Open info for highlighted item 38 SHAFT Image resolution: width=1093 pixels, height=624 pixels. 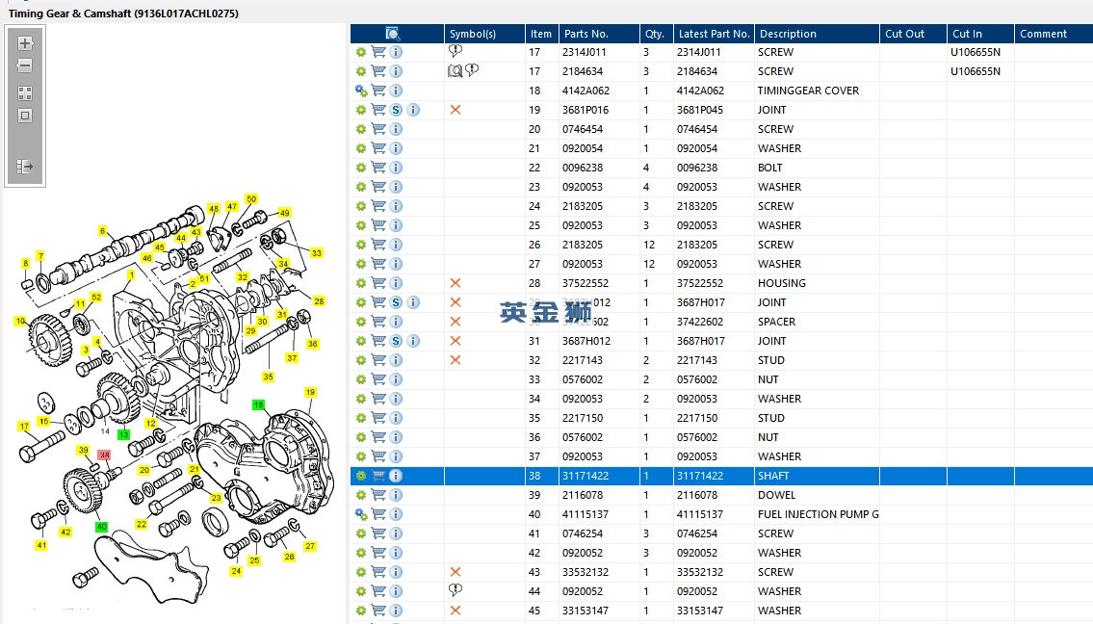tap(395, 476)
